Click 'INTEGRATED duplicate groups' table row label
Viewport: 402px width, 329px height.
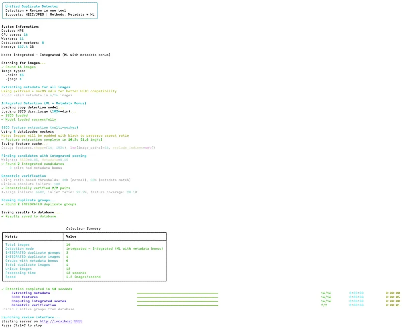tap(32, 253)
